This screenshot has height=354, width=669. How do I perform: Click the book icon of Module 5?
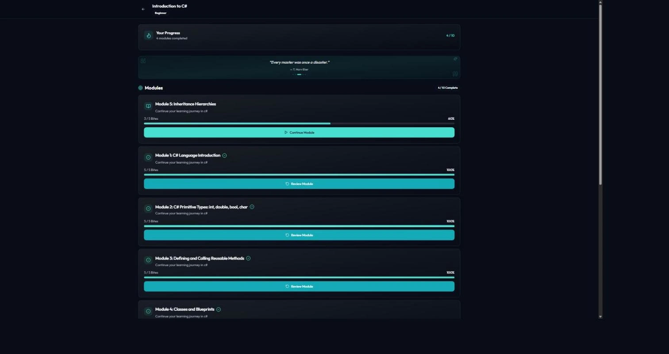pos(148,106)
